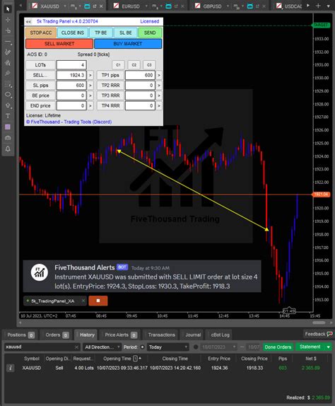Open the chart screenshot camera tool
335x406 pixels.
pos(8,138)
